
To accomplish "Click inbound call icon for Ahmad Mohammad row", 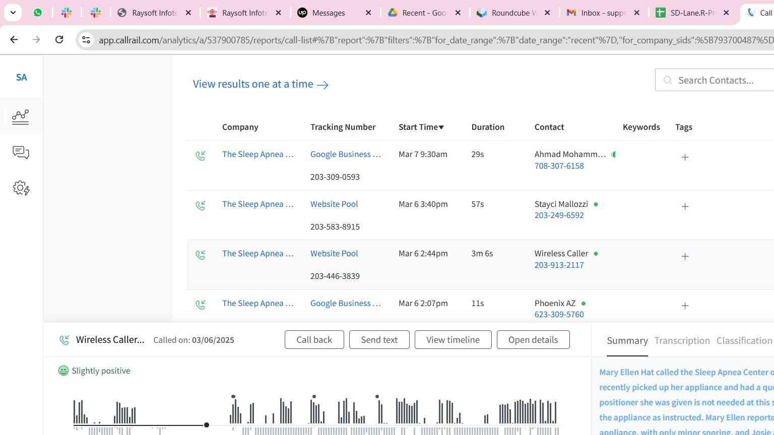I will 201,156.
